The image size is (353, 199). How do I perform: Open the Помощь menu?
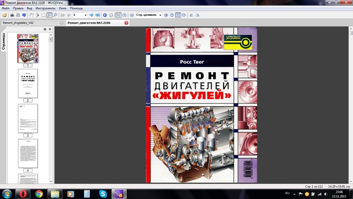pos(76,8)
